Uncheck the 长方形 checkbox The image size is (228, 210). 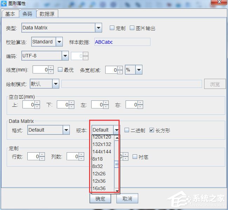152,130
